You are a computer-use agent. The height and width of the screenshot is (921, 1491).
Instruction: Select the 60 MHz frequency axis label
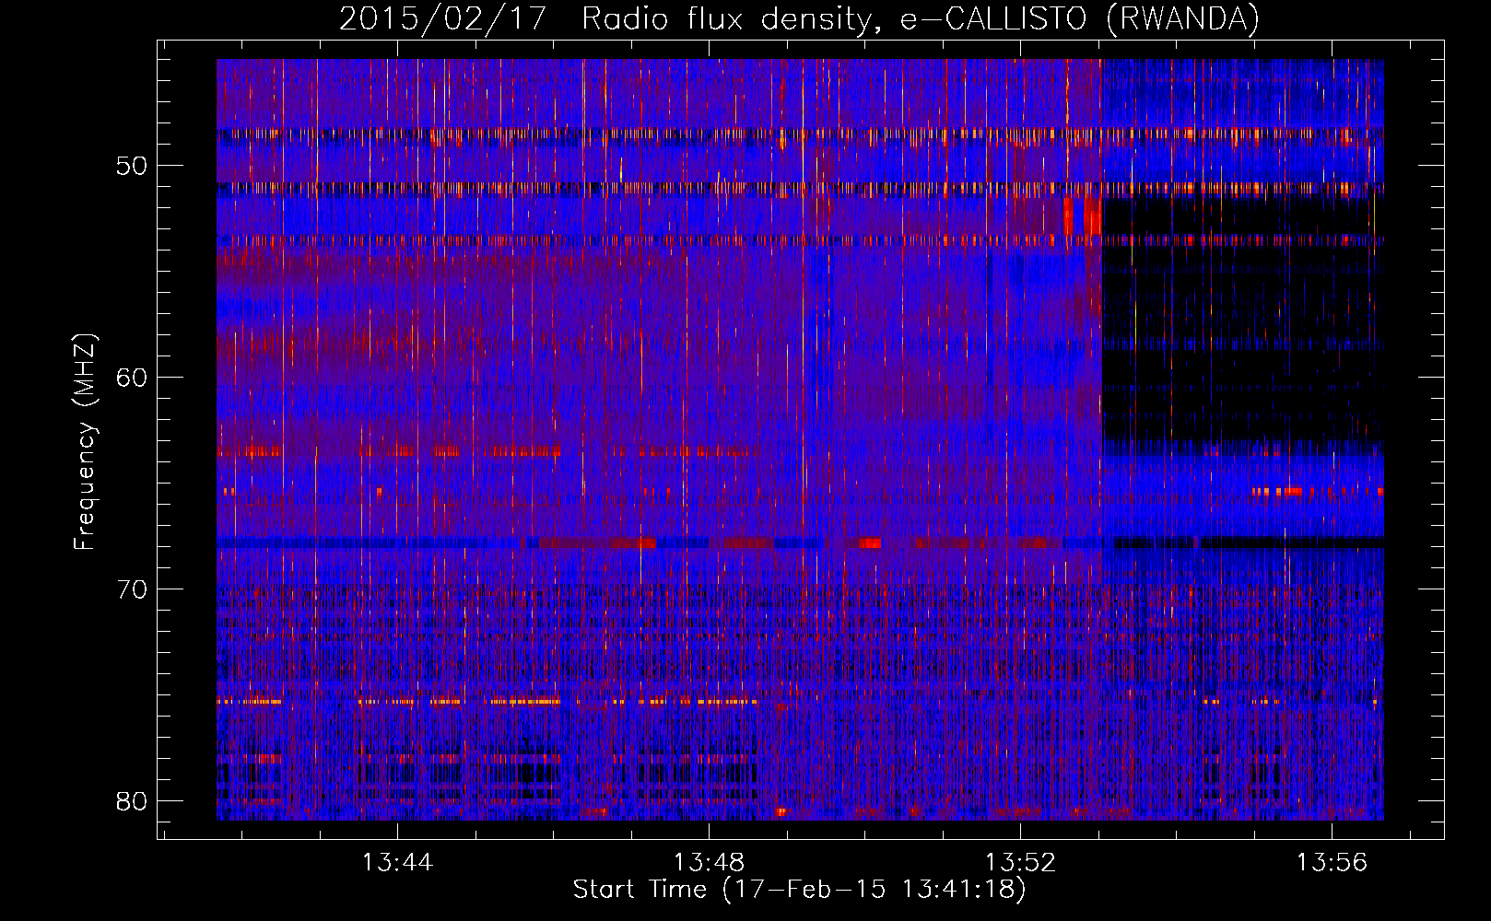pyautogui.click(x=132, y=378)
